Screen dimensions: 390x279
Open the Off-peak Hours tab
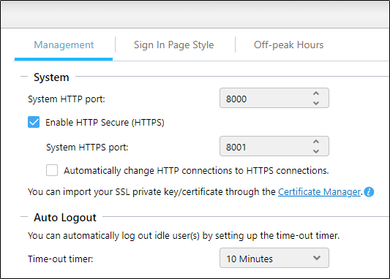[x=288, y=45]
